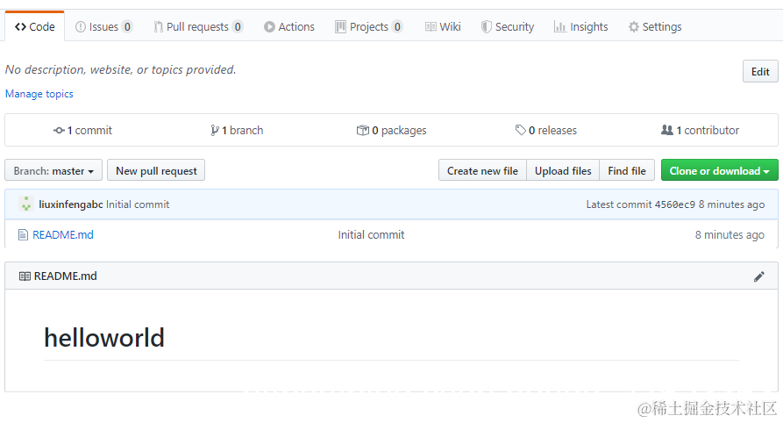Click the tag icon beside 0 releases
783x423 pixels.
[520, 130]
